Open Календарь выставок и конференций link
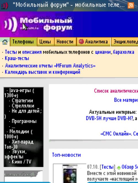This screenshot has height=183, width=138. pyautogui.click(x=43, y=72)
